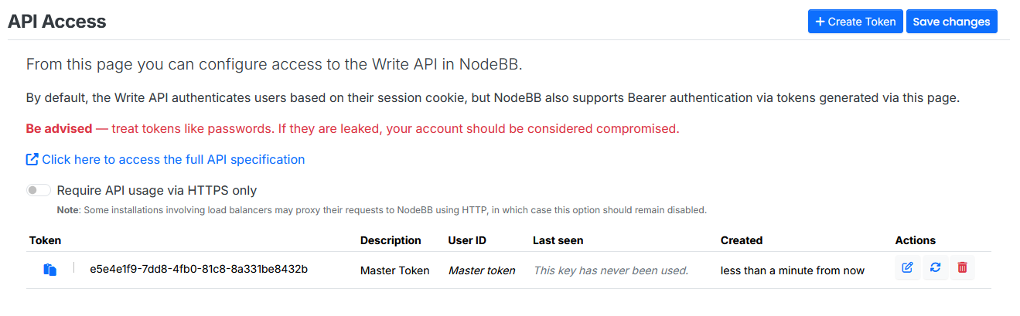Copy the master token to clipboard
Viewport: 1020px width, 316px height.
coord(50,270)
